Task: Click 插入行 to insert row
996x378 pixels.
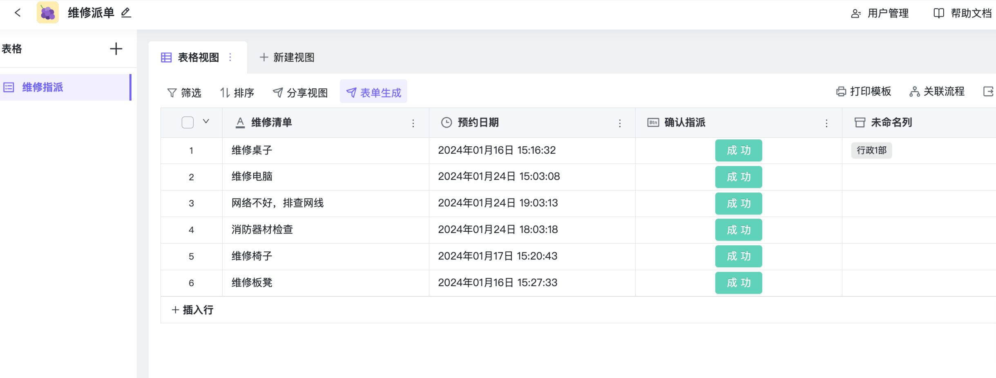Action: coord(192,310)
